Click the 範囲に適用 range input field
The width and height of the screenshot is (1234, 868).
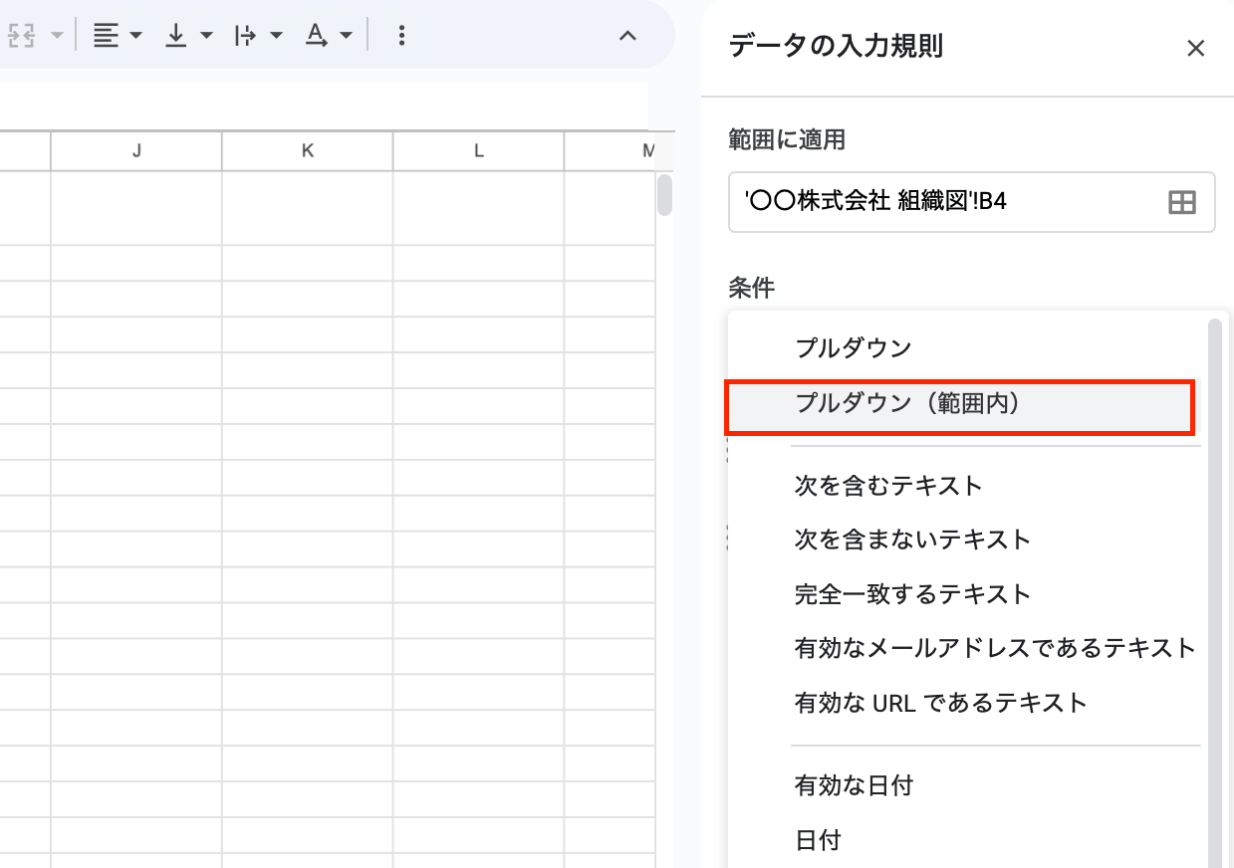click(946, 202)
